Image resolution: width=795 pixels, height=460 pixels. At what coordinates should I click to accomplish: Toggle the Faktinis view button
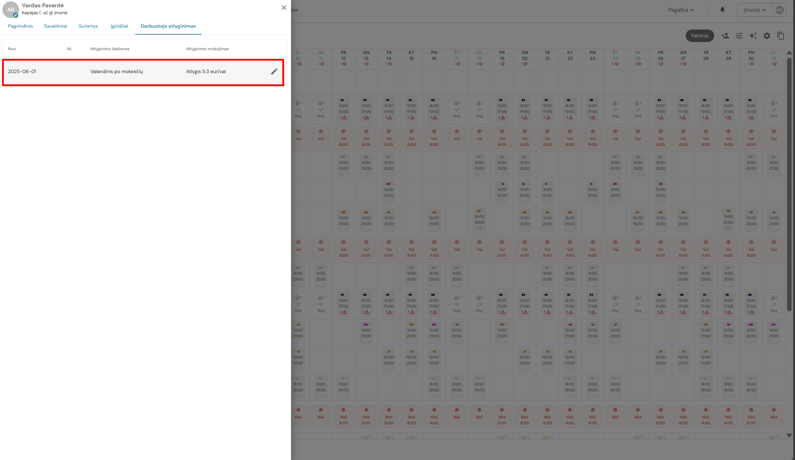[x=700, y=36]
